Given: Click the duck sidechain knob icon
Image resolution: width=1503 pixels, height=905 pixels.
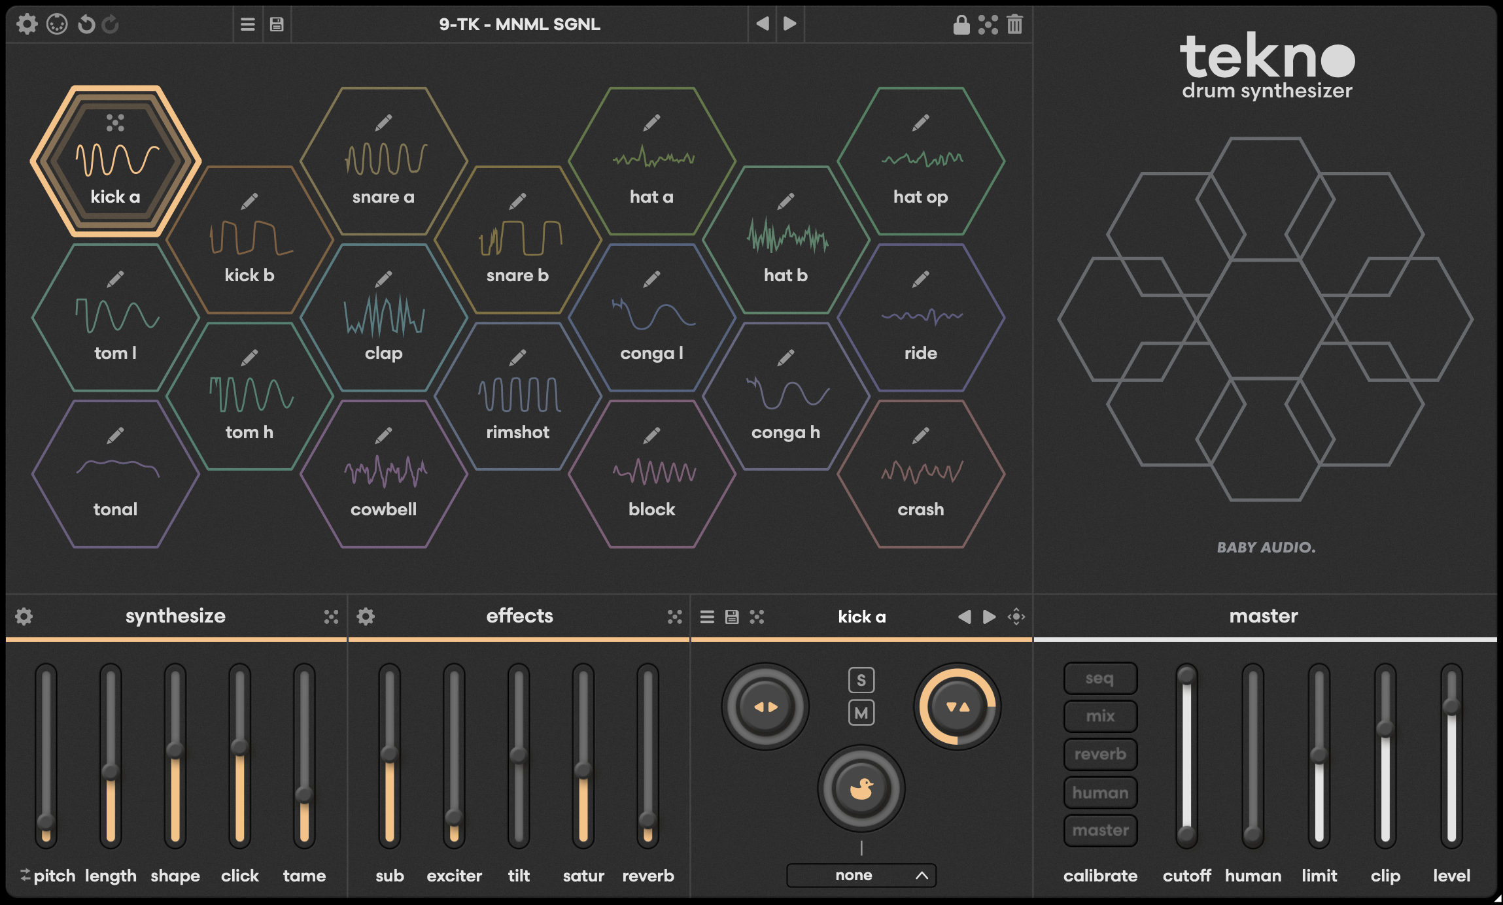Looking at the screenshot, I should click(x=861, y=789).
